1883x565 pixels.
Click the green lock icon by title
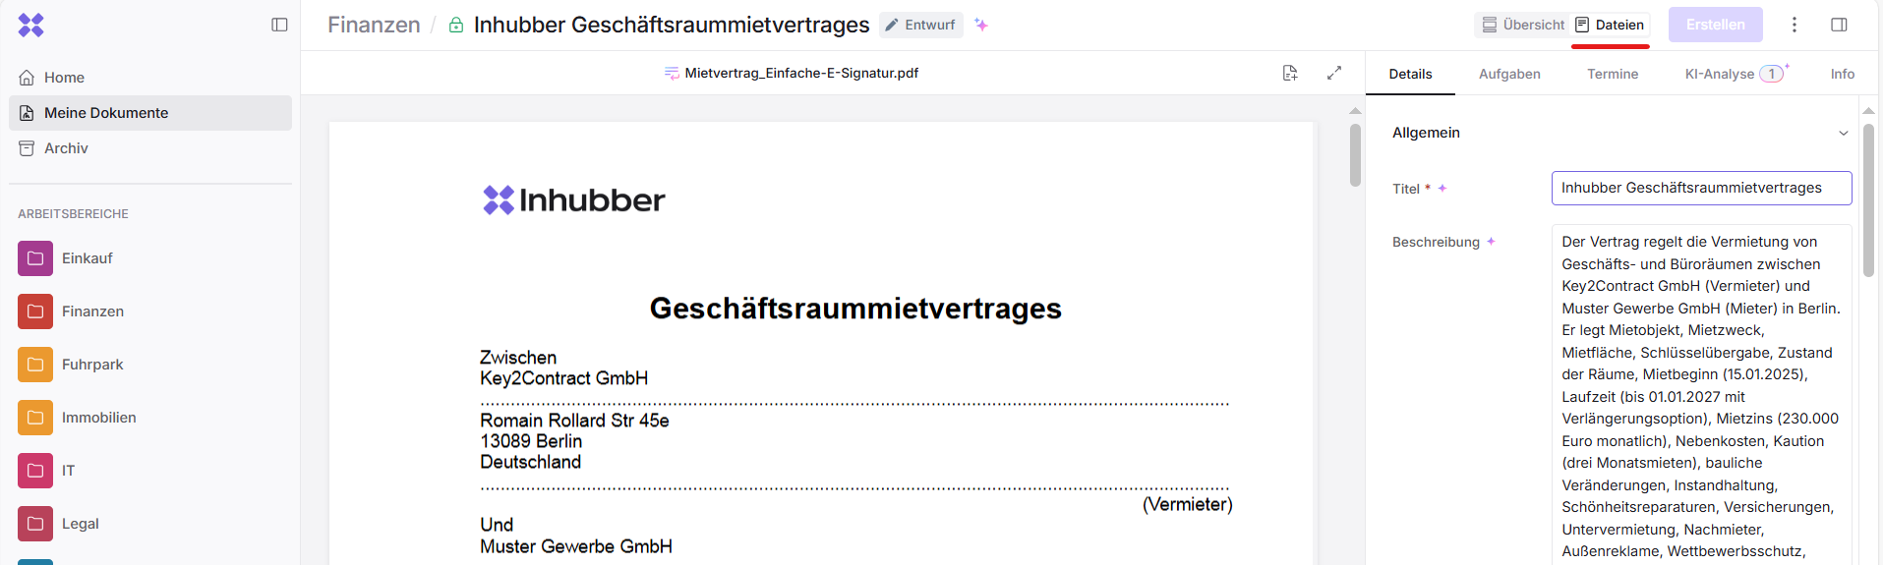tap(456, 25)
